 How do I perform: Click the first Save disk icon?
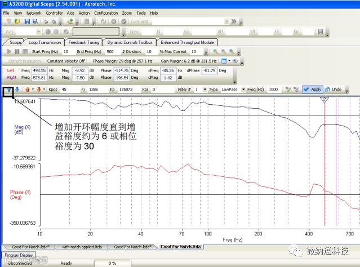[x=27, y=21]
